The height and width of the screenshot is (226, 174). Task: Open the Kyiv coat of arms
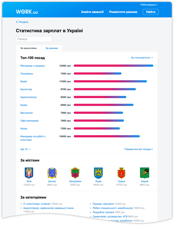(x=29, y=173)
